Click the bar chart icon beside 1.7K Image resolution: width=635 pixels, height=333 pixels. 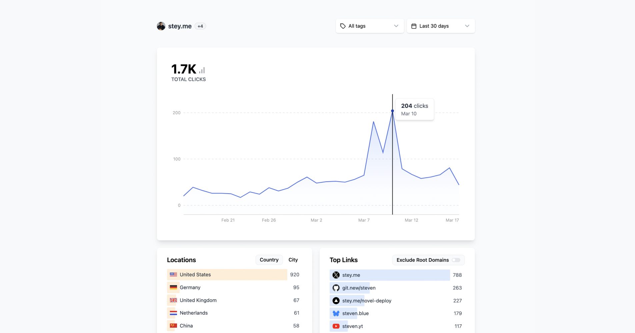click(x=202, y=70)
